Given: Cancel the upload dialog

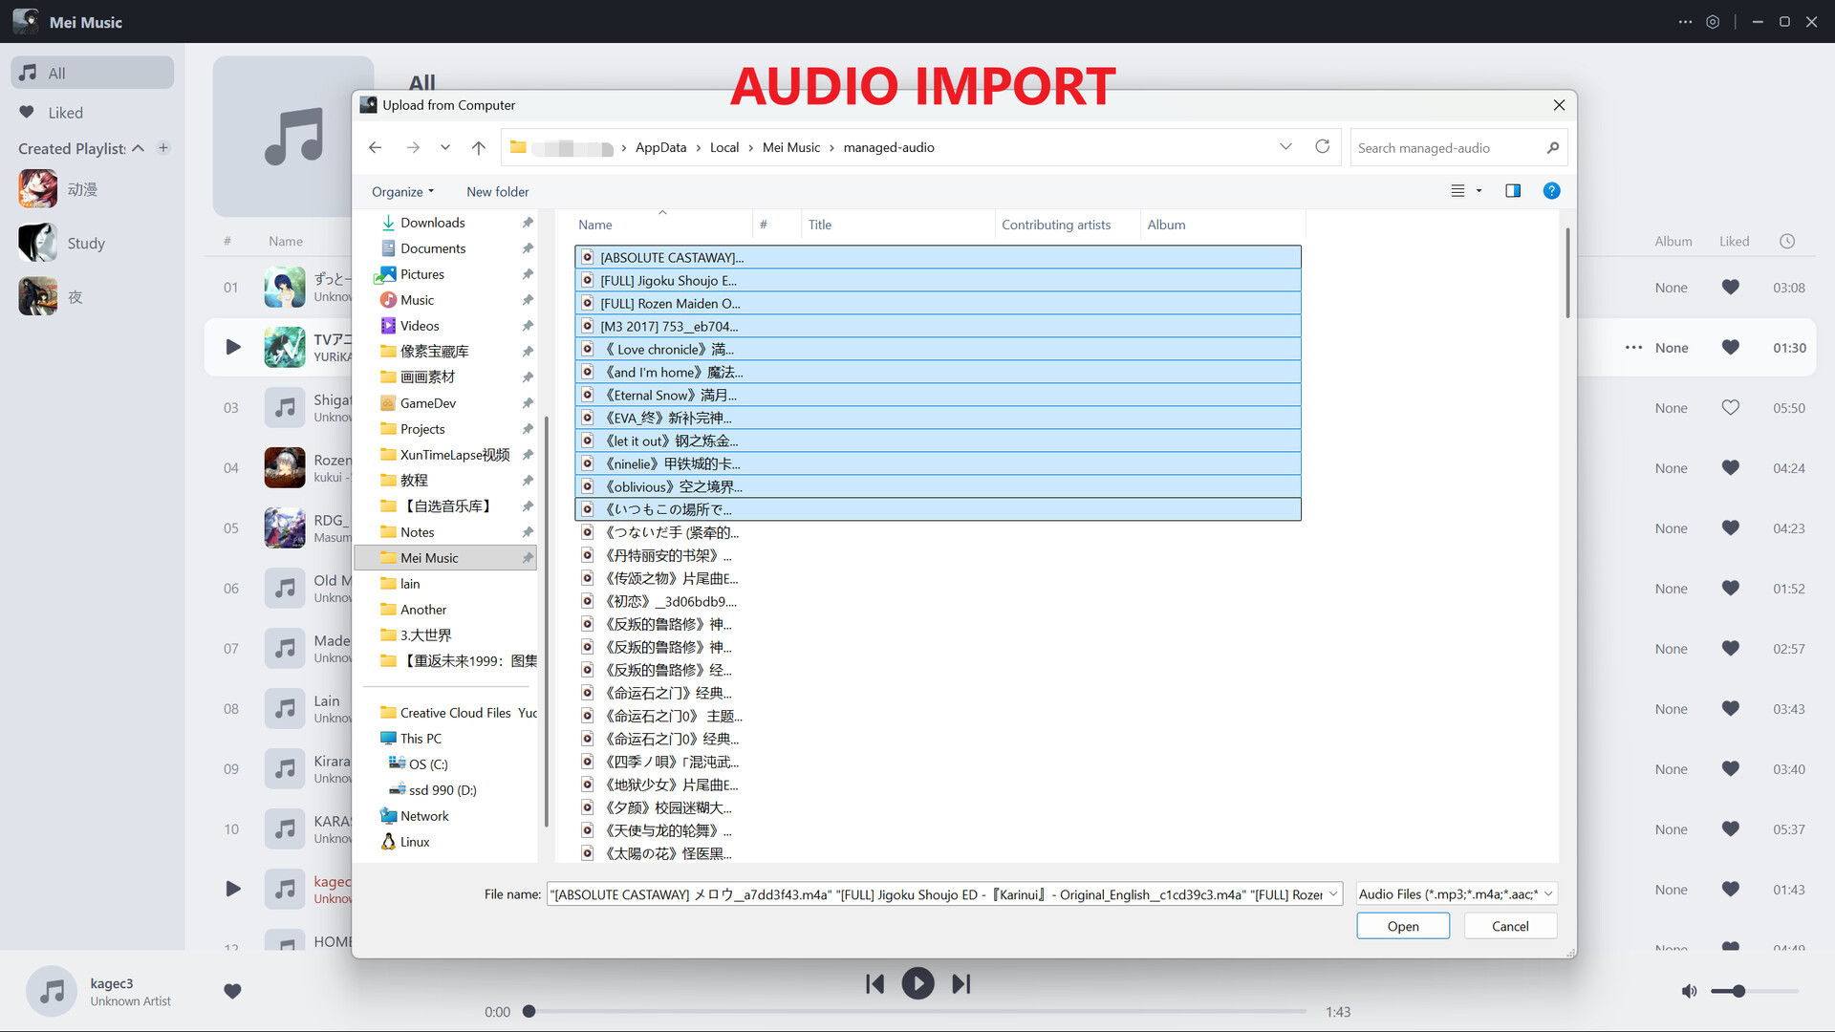Looking at the screenshot, I should click(1510, 926).
